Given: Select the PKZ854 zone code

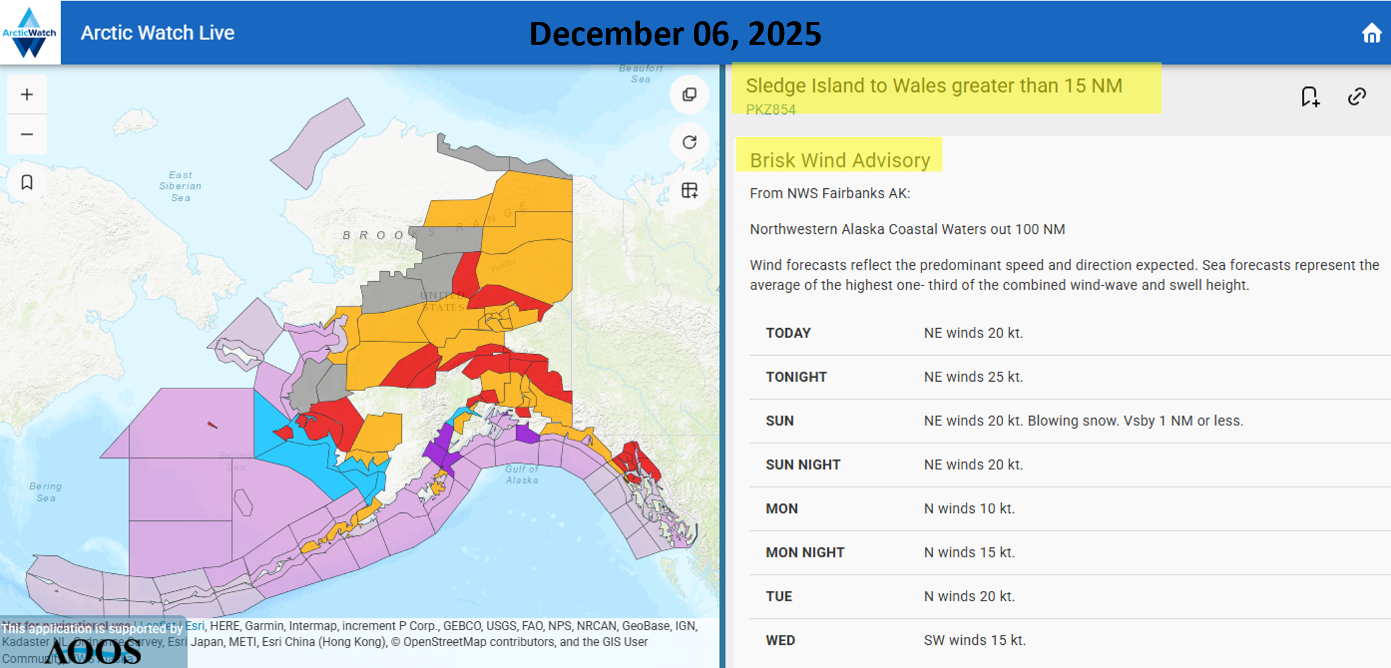Looking at the screenshot, I should coord(770,110).
